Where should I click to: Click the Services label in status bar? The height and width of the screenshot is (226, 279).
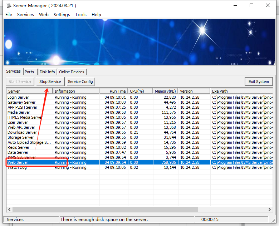point(15,220)
